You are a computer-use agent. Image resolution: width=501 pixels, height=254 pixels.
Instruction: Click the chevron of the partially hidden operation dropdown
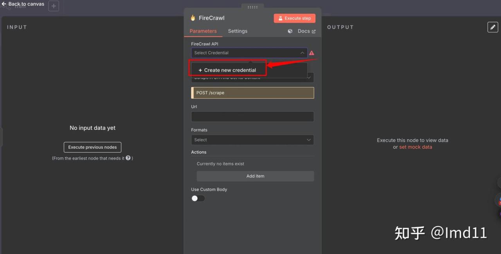tap(309, 77)
